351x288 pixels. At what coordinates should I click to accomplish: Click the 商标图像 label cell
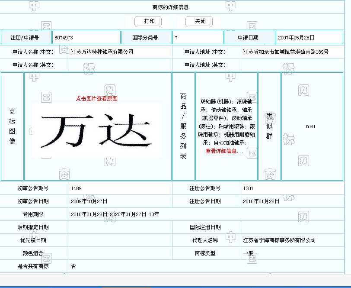coord(12,126)
